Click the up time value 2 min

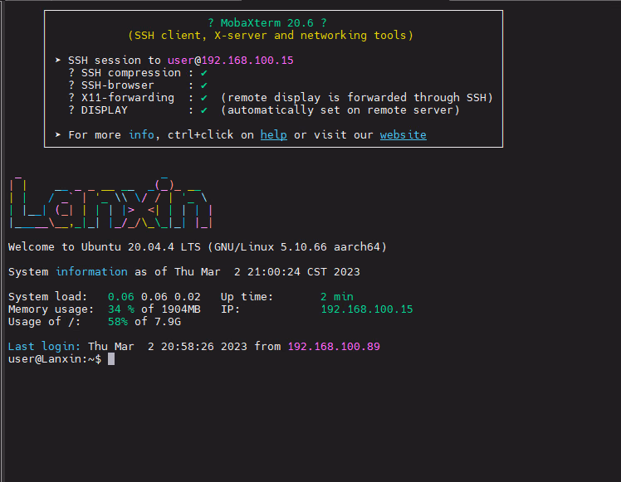(336, 297)
